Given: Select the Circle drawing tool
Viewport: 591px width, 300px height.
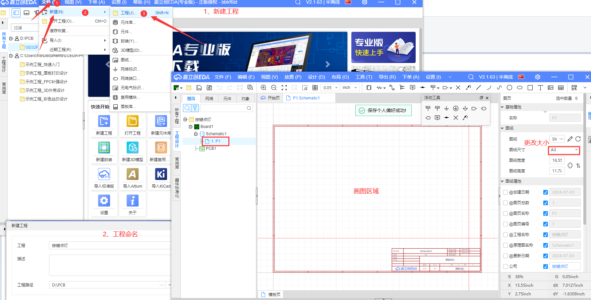Looking at the screenshot, I should click(x=509, y=88).
